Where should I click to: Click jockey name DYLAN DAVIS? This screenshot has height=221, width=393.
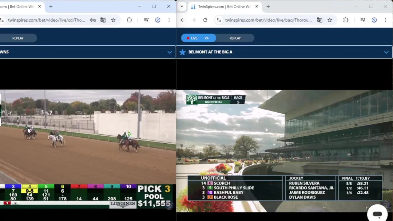302,197
